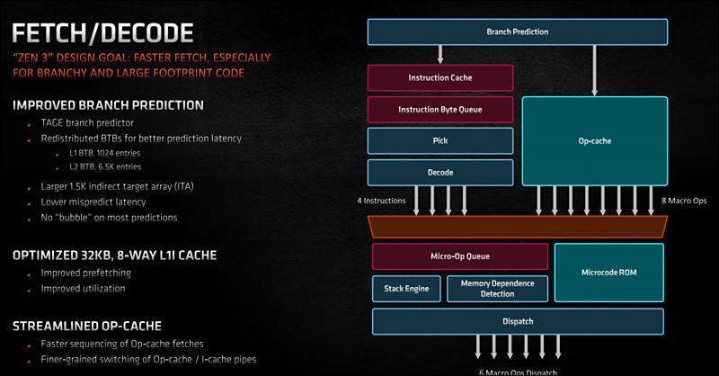Image resolution: width=719 pixels, height=376 pixels.
Task: Select the Instruction Cache block
Action: [x=440, y=77]
